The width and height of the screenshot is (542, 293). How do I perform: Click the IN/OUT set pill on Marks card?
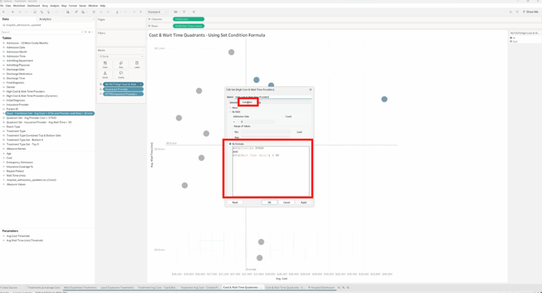[123, 84]
